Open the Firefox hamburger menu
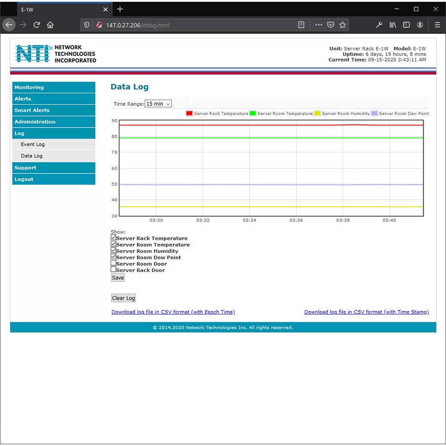Viewport: 446px width, 446px height. click(x=438, y=25)
